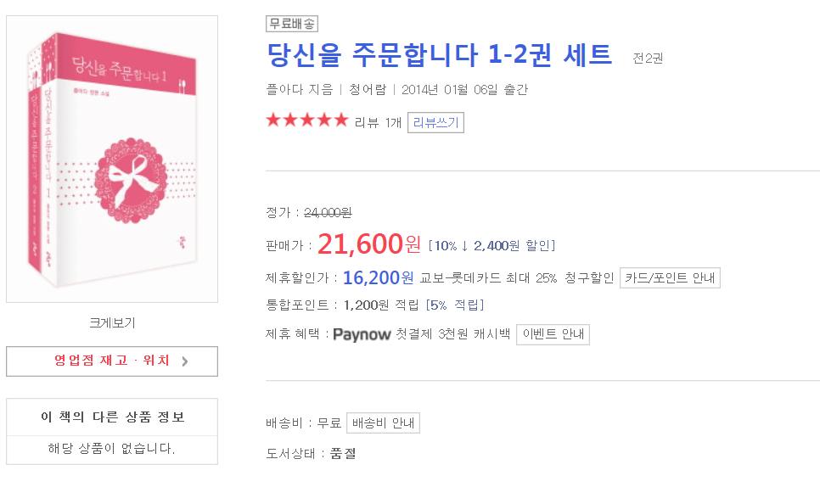Click the book cover thumbnail image

tap(112, 159)
